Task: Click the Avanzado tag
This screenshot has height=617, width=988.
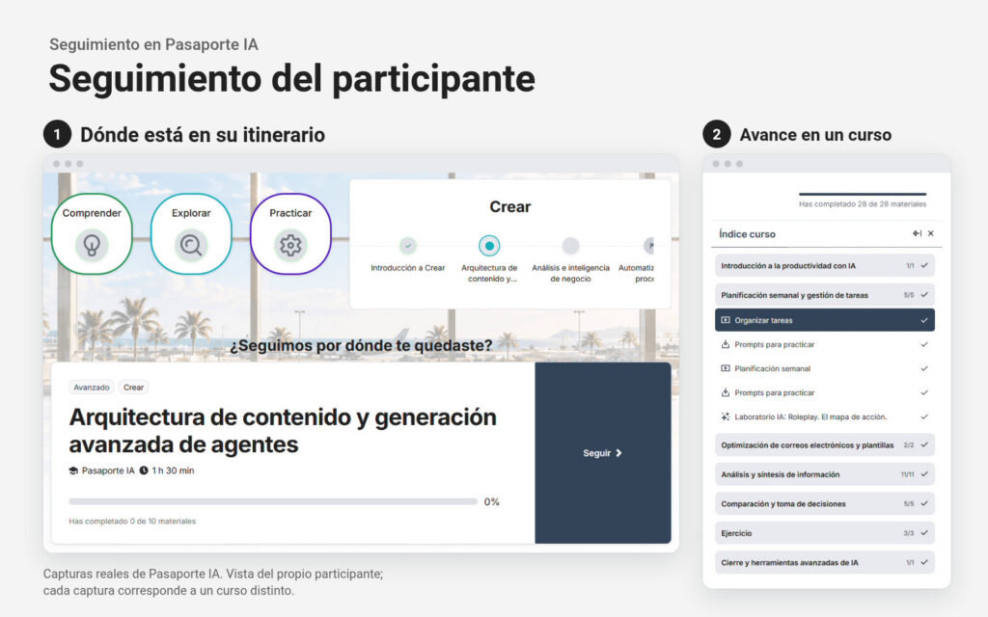Action: pyautogui.click(x=92, y=388)
